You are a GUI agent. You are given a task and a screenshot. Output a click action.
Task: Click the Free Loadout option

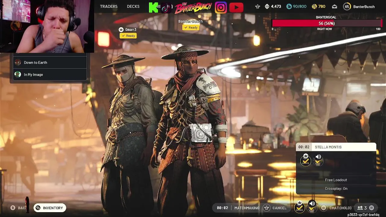point(336,180)
